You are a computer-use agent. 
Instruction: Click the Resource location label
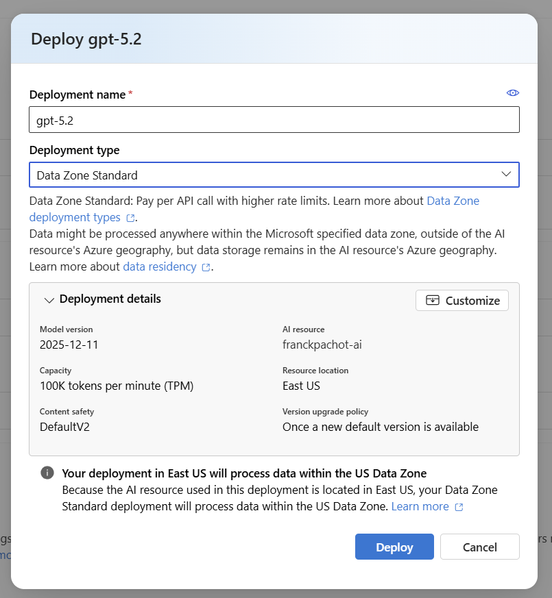pos(315,371)
